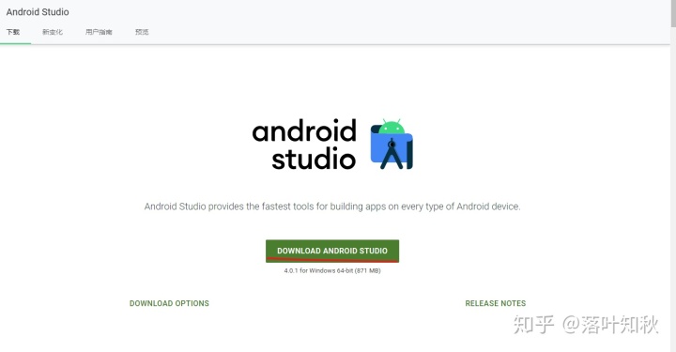Select the 下载 tab
The height and width of the screenshot is (352, 676).
click(13, 32)
